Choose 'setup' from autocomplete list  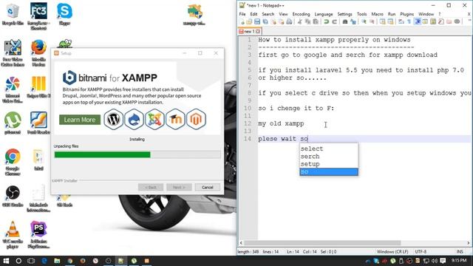(328, 164)
